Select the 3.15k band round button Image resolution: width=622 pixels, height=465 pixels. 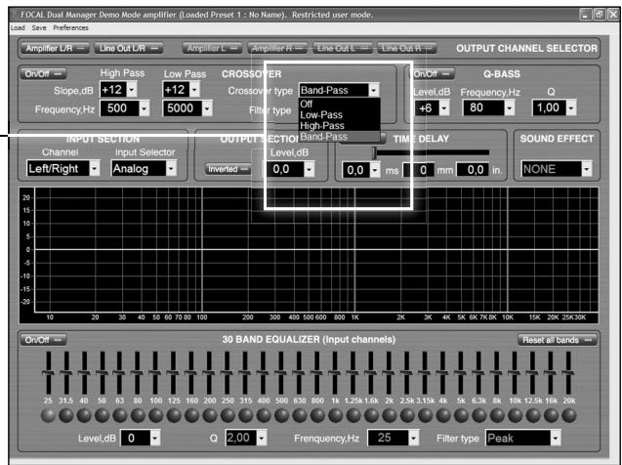point(426,415)
